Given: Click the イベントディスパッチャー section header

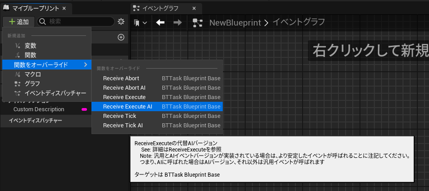Looking at the screenshot, I should 35,121.
